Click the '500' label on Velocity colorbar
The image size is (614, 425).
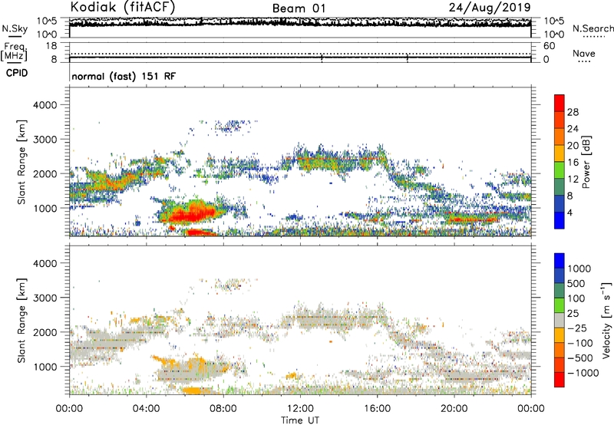tap(576, 284)
